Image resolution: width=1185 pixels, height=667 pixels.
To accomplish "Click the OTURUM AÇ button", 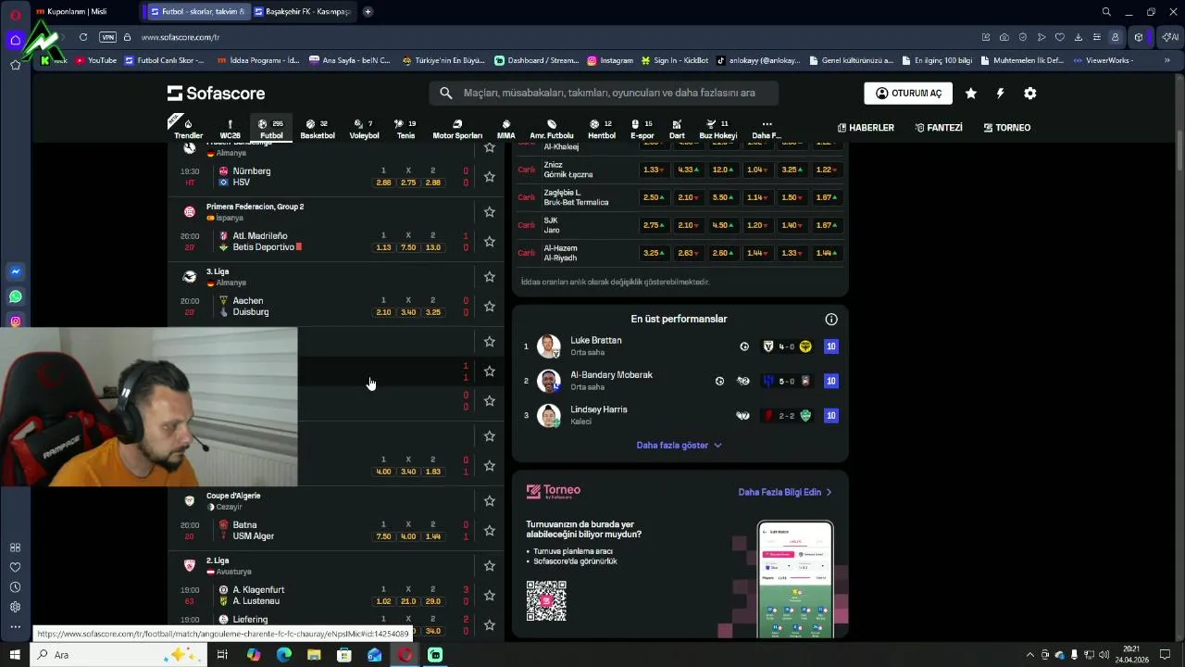I will pos(908,94).
